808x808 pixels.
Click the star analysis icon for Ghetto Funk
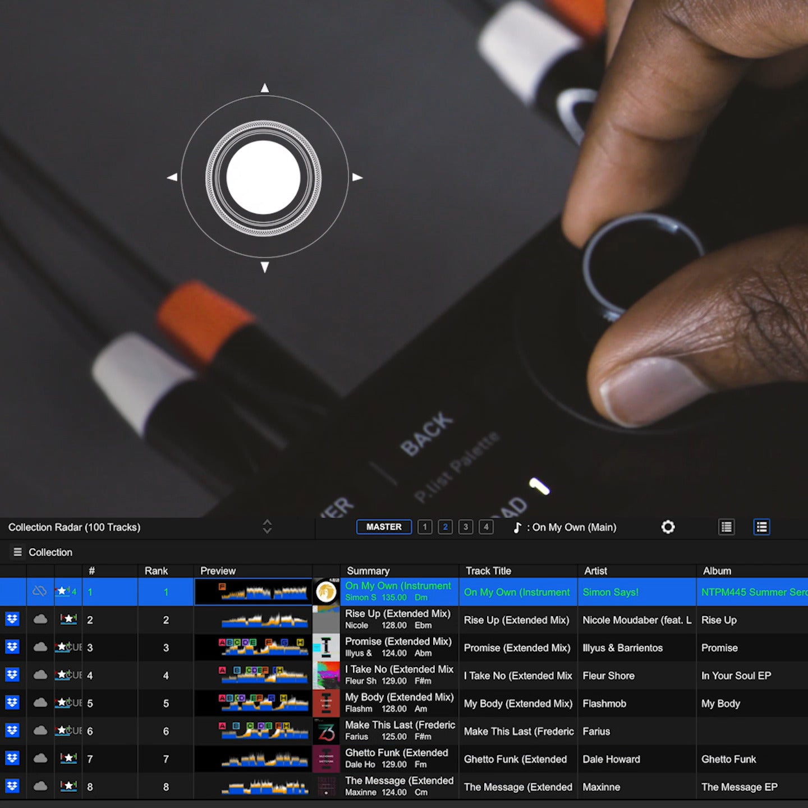(68, 759)
